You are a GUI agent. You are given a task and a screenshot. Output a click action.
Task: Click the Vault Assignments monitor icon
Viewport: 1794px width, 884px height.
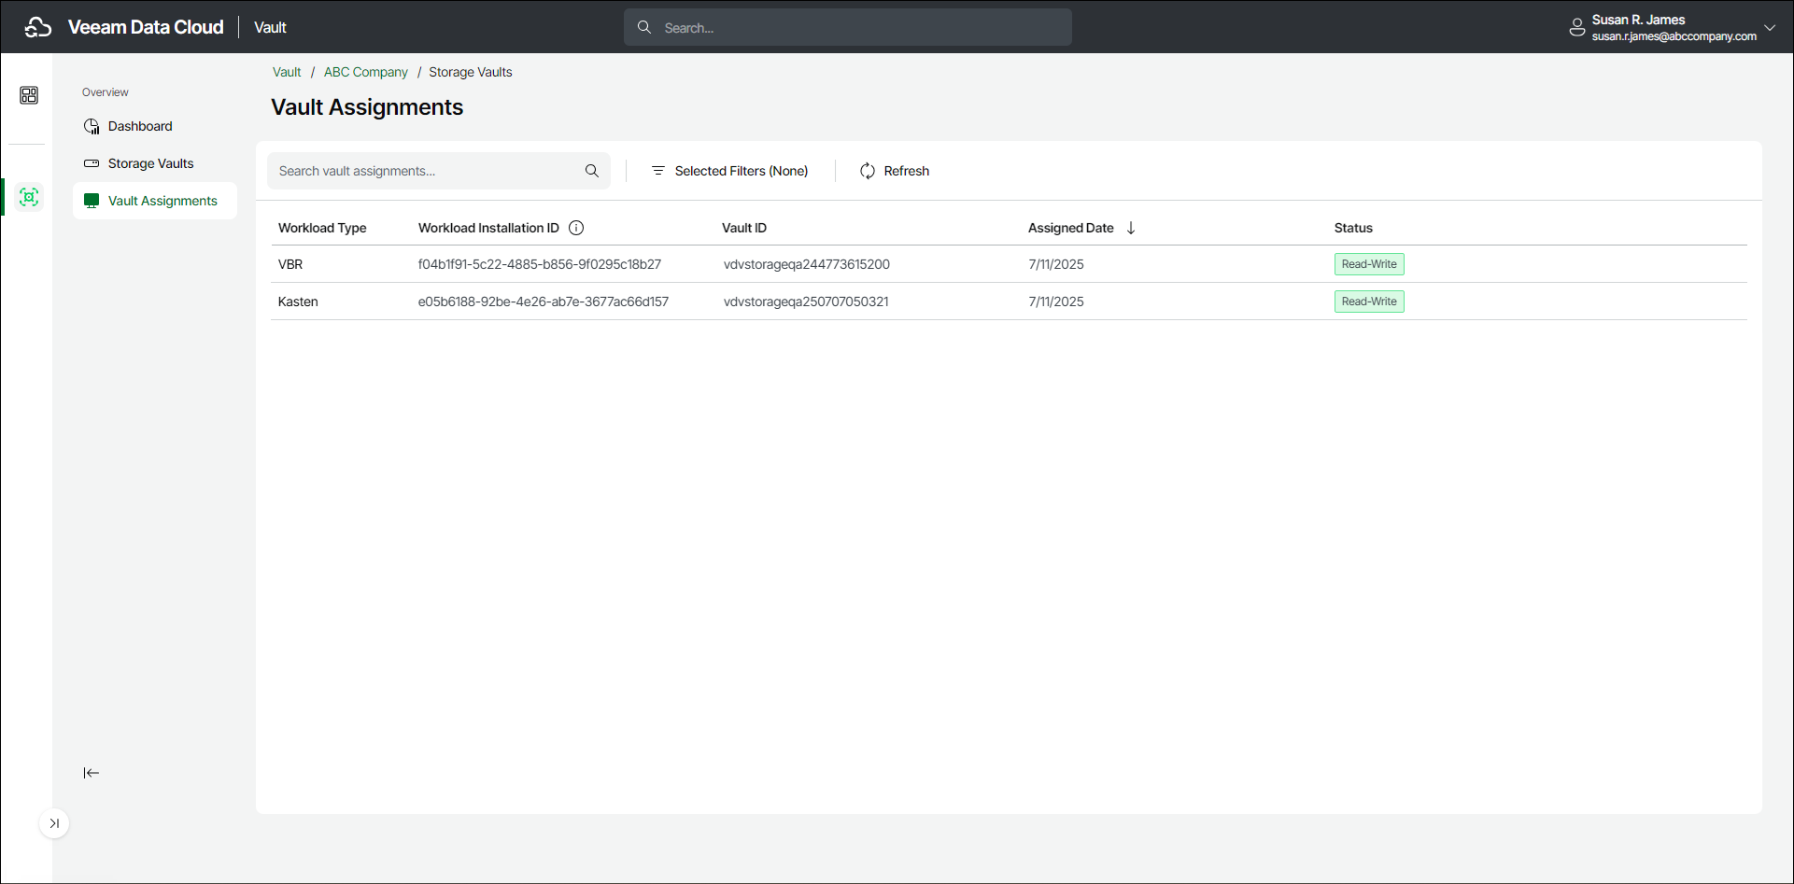pos(92,201)
